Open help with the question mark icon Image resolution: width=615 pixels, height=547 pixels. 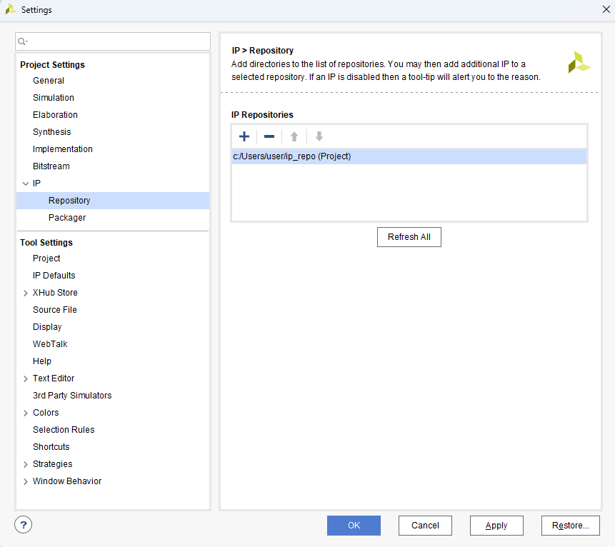tap(23, 525)
